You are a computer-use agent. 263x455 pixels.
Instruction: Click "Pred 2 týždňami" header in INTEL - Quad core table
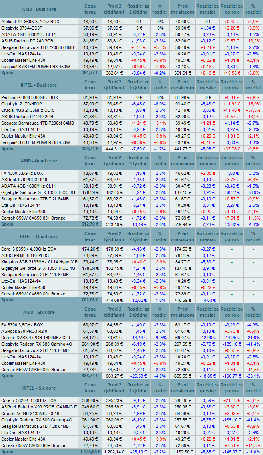click(114, 237)
